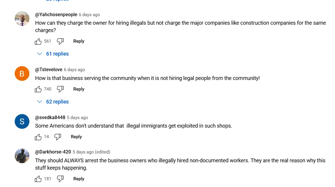Click the chevron beside 61 replies
Screen dimensions: 335x187
pos(40,54)
